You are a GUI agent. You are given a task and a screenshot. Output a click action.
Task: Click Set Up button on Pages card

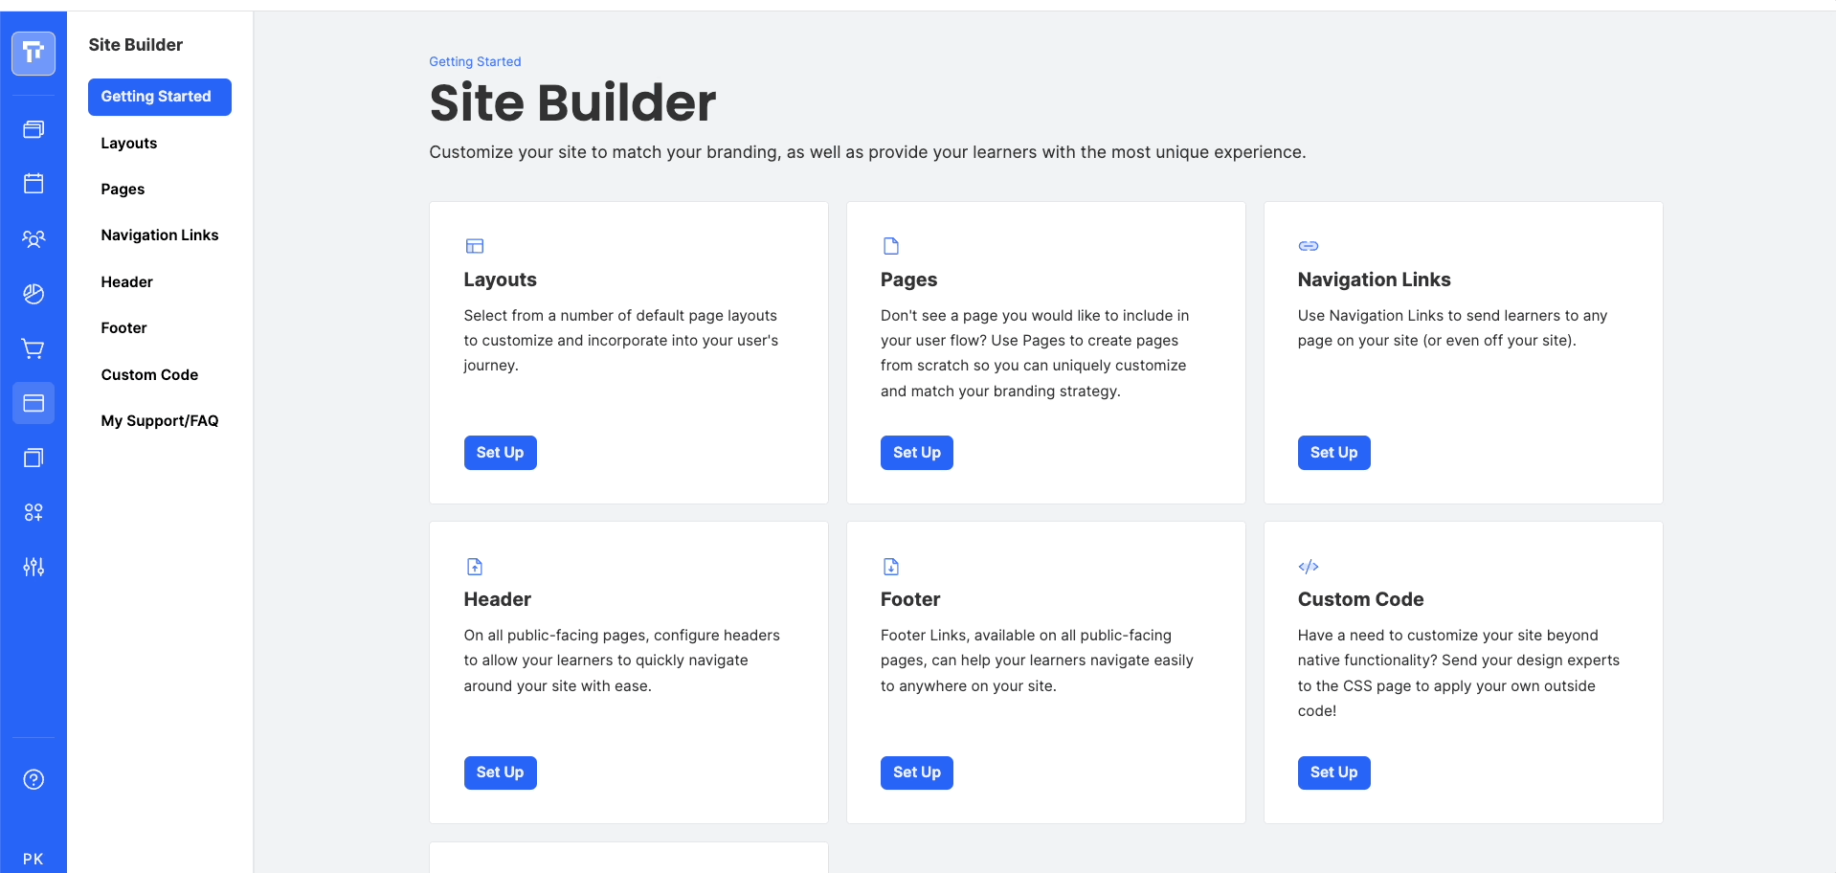(x=917, y=453)
